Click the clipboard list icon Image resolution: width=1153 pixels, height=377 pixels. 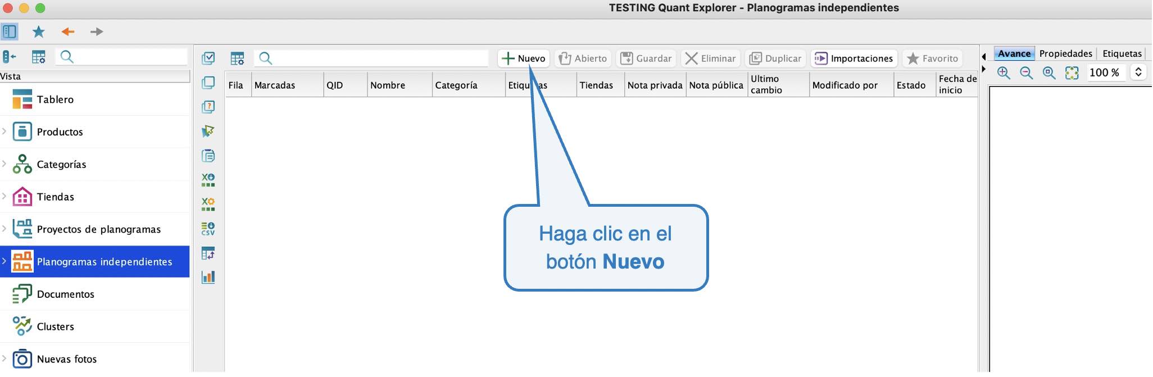click(208, 156)
